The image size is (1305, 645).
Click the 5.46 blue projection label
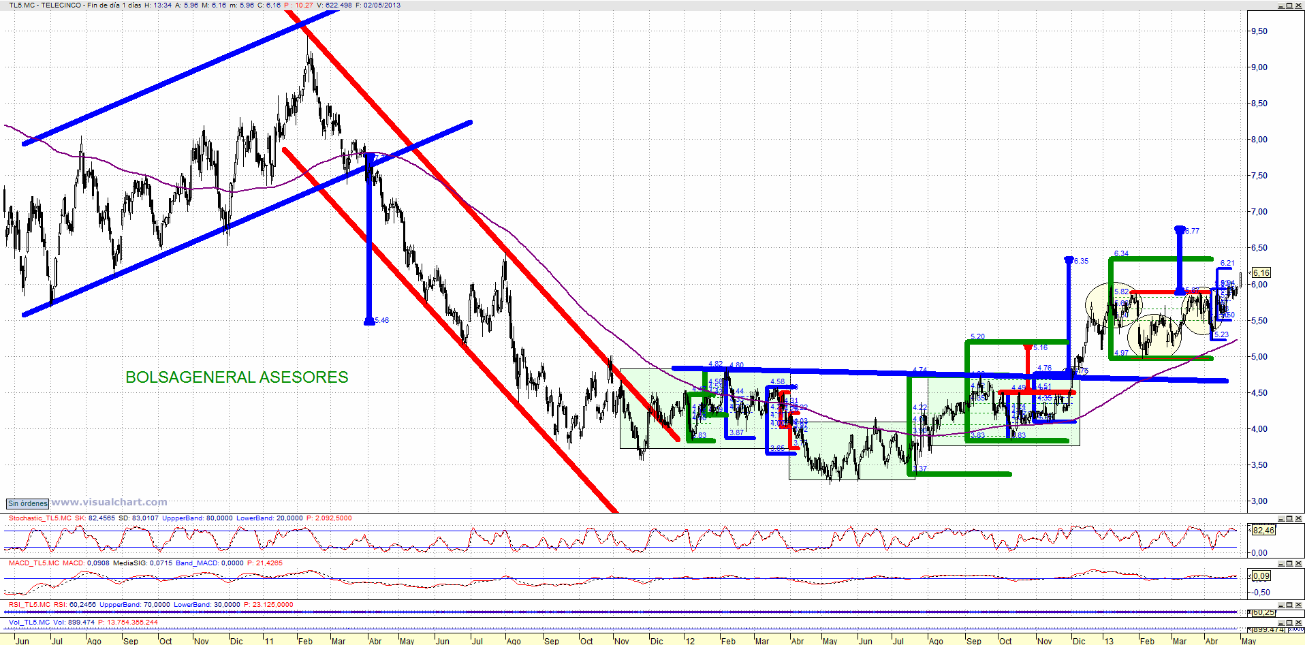click(x=381, y=320)
